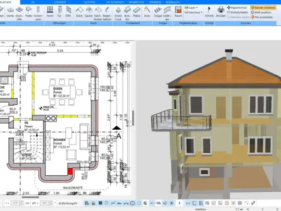Click the Pos. zurücksetz. button
Screen dimensions: 281x211
click(x=262, y=17)
